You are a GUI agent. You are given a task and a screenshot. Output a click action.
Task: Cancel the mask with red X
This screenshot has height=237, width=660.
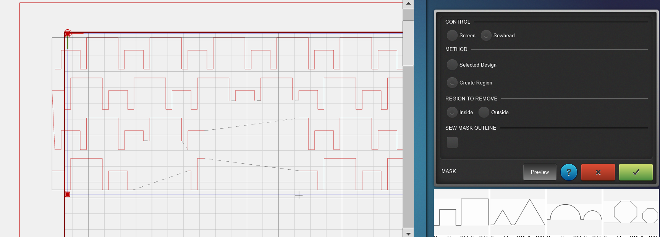click(598, 172)
